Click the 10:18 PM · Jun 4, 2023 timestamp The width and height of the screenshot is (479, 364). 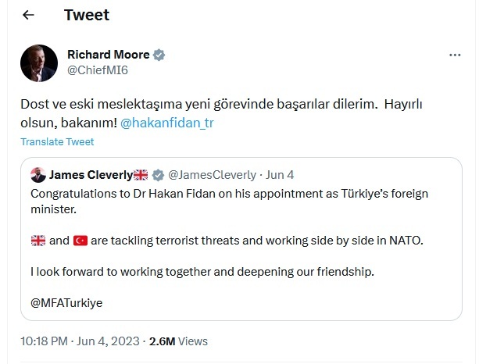pyautogui.click(x=80, y=341)
